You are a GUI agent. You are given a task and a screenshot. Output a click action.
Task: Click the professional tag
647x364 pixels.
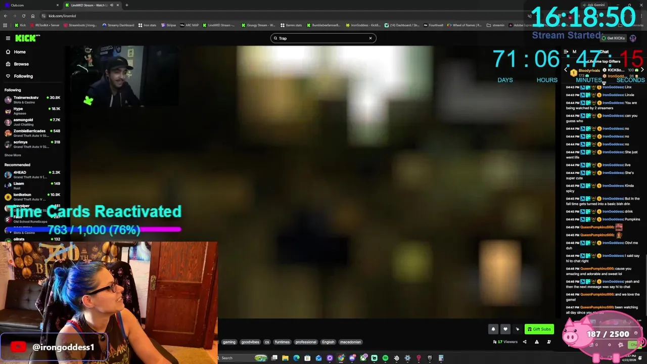[306, 342]
